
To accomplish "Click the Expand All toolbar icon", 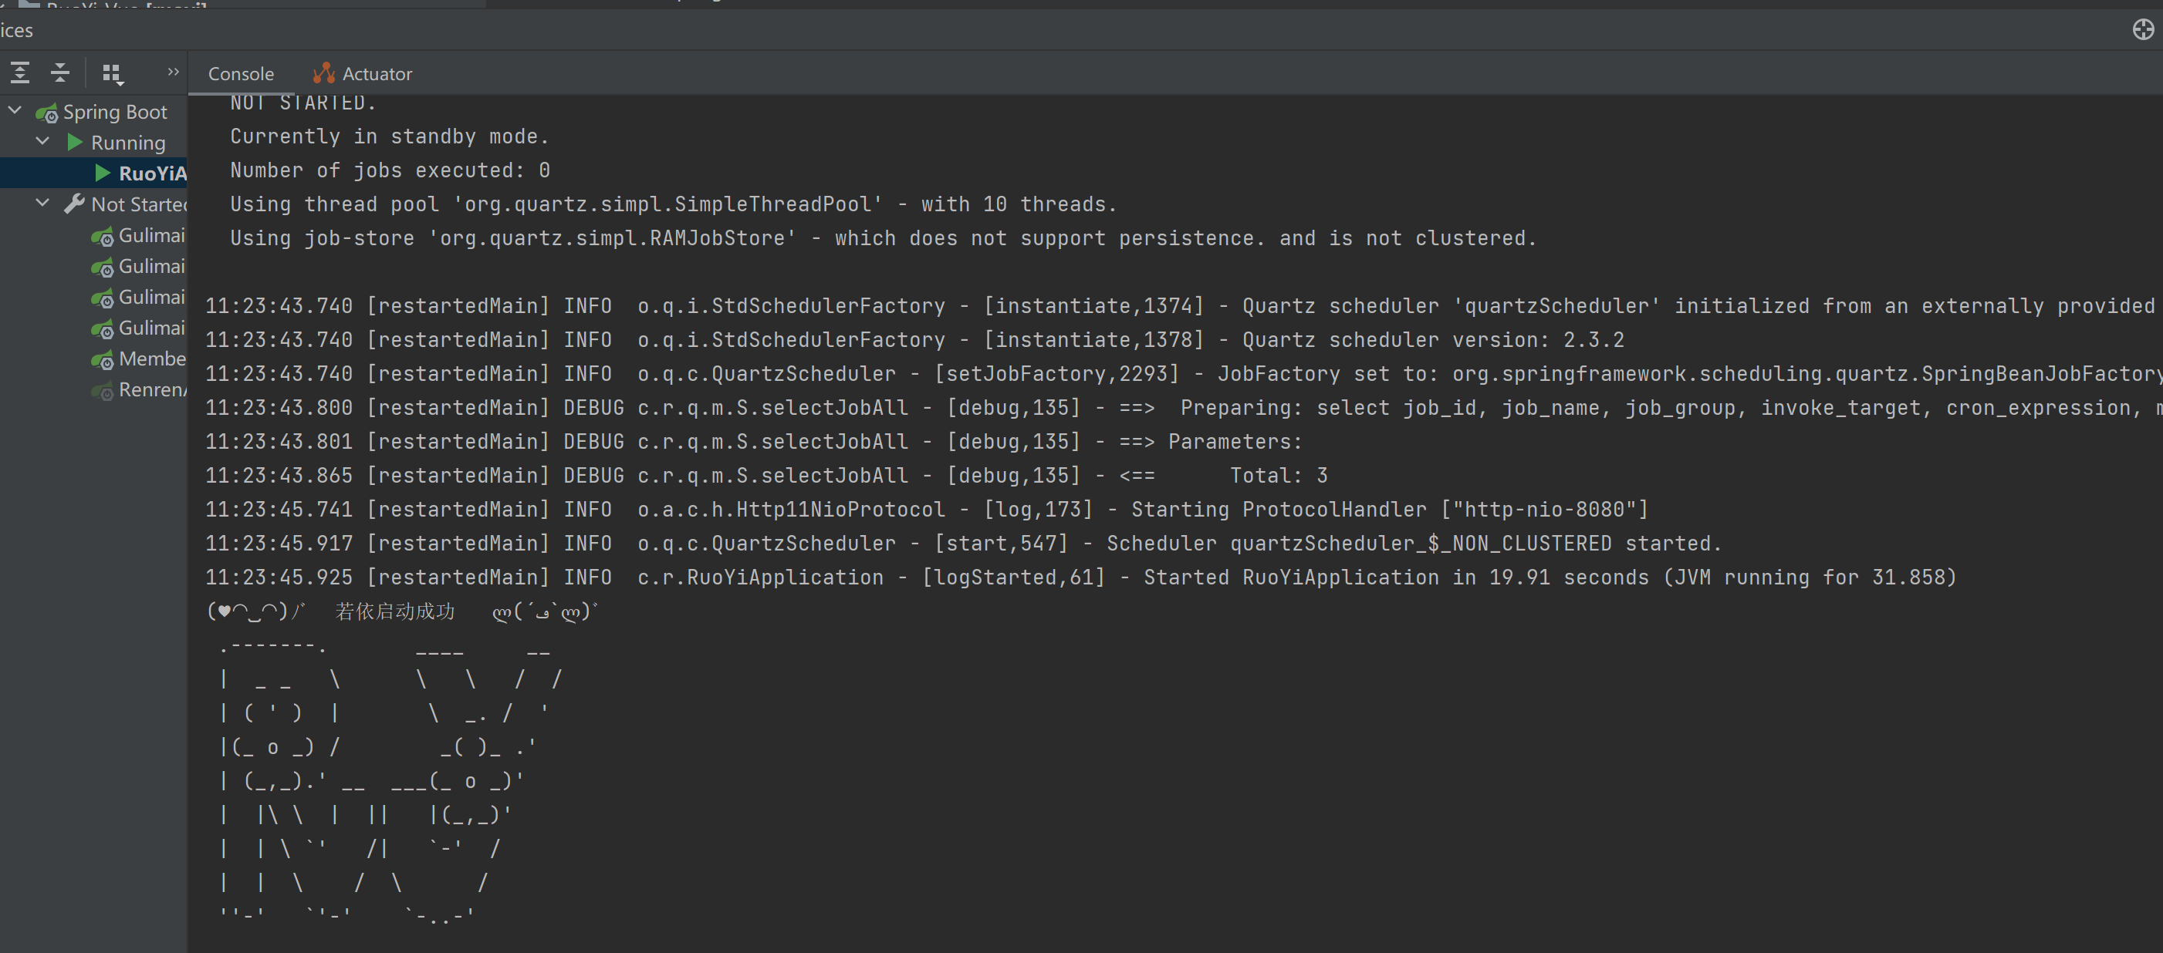I will click(20, 73).
